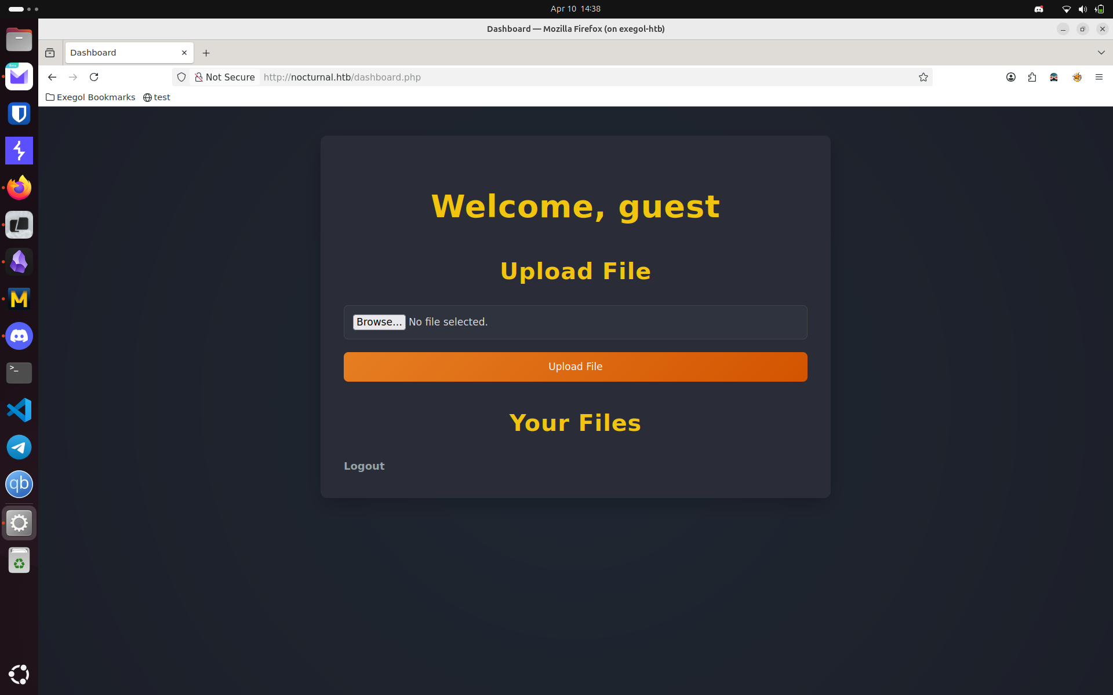1113x695 pixels.
Task: Open the extensions puzzle icon
Action: 1032,77
